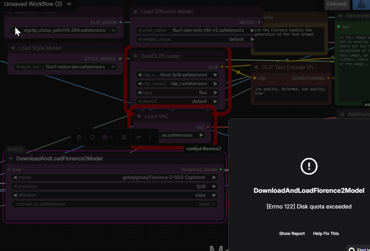Click the DualCLIPLoader CLIP output connector
Image resolution: width=370 pixels, height=251 pixels.
(x=222, y=67)
